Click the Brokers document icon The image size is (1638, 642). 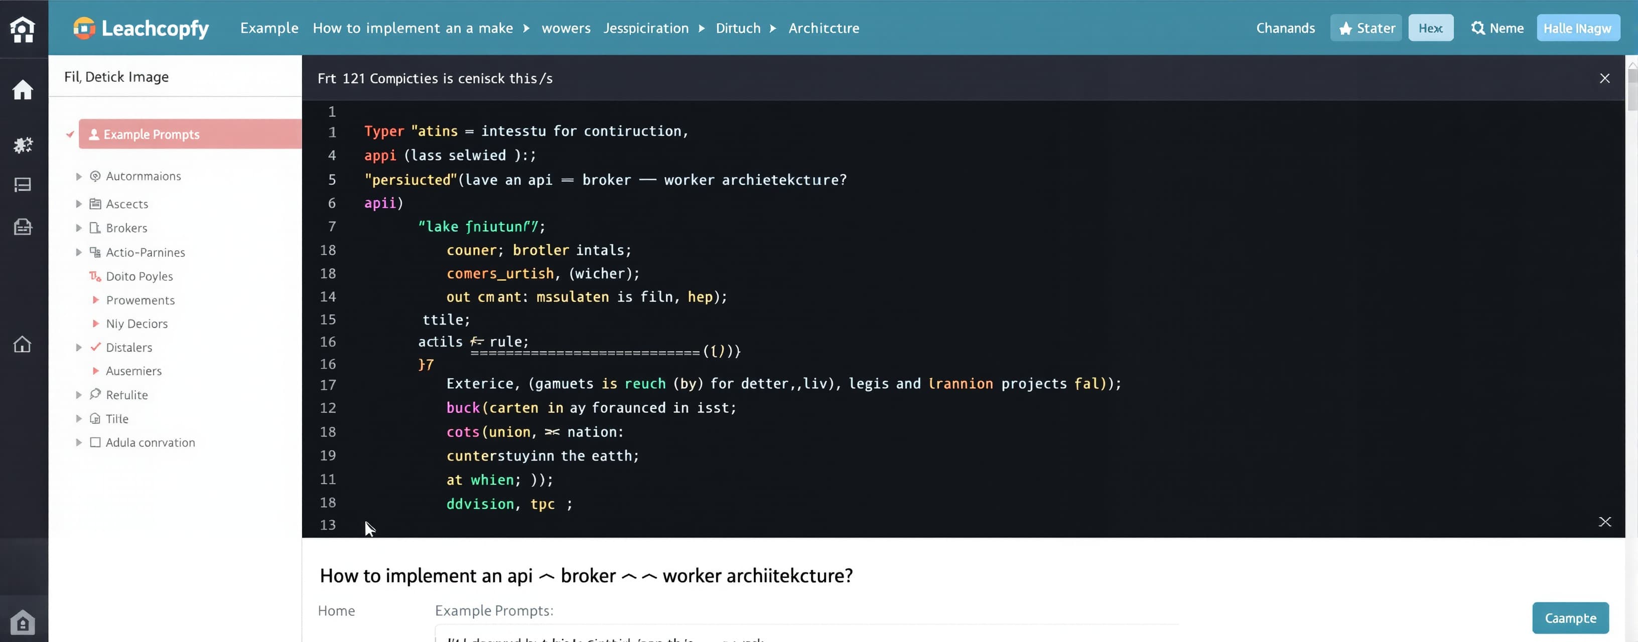tap(95, 228)
